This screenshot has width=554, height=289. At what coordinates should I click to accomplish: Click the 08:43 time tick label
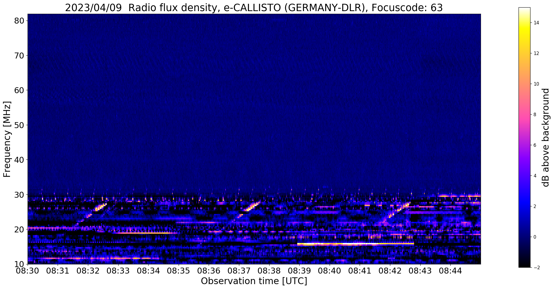click(420, 271)
